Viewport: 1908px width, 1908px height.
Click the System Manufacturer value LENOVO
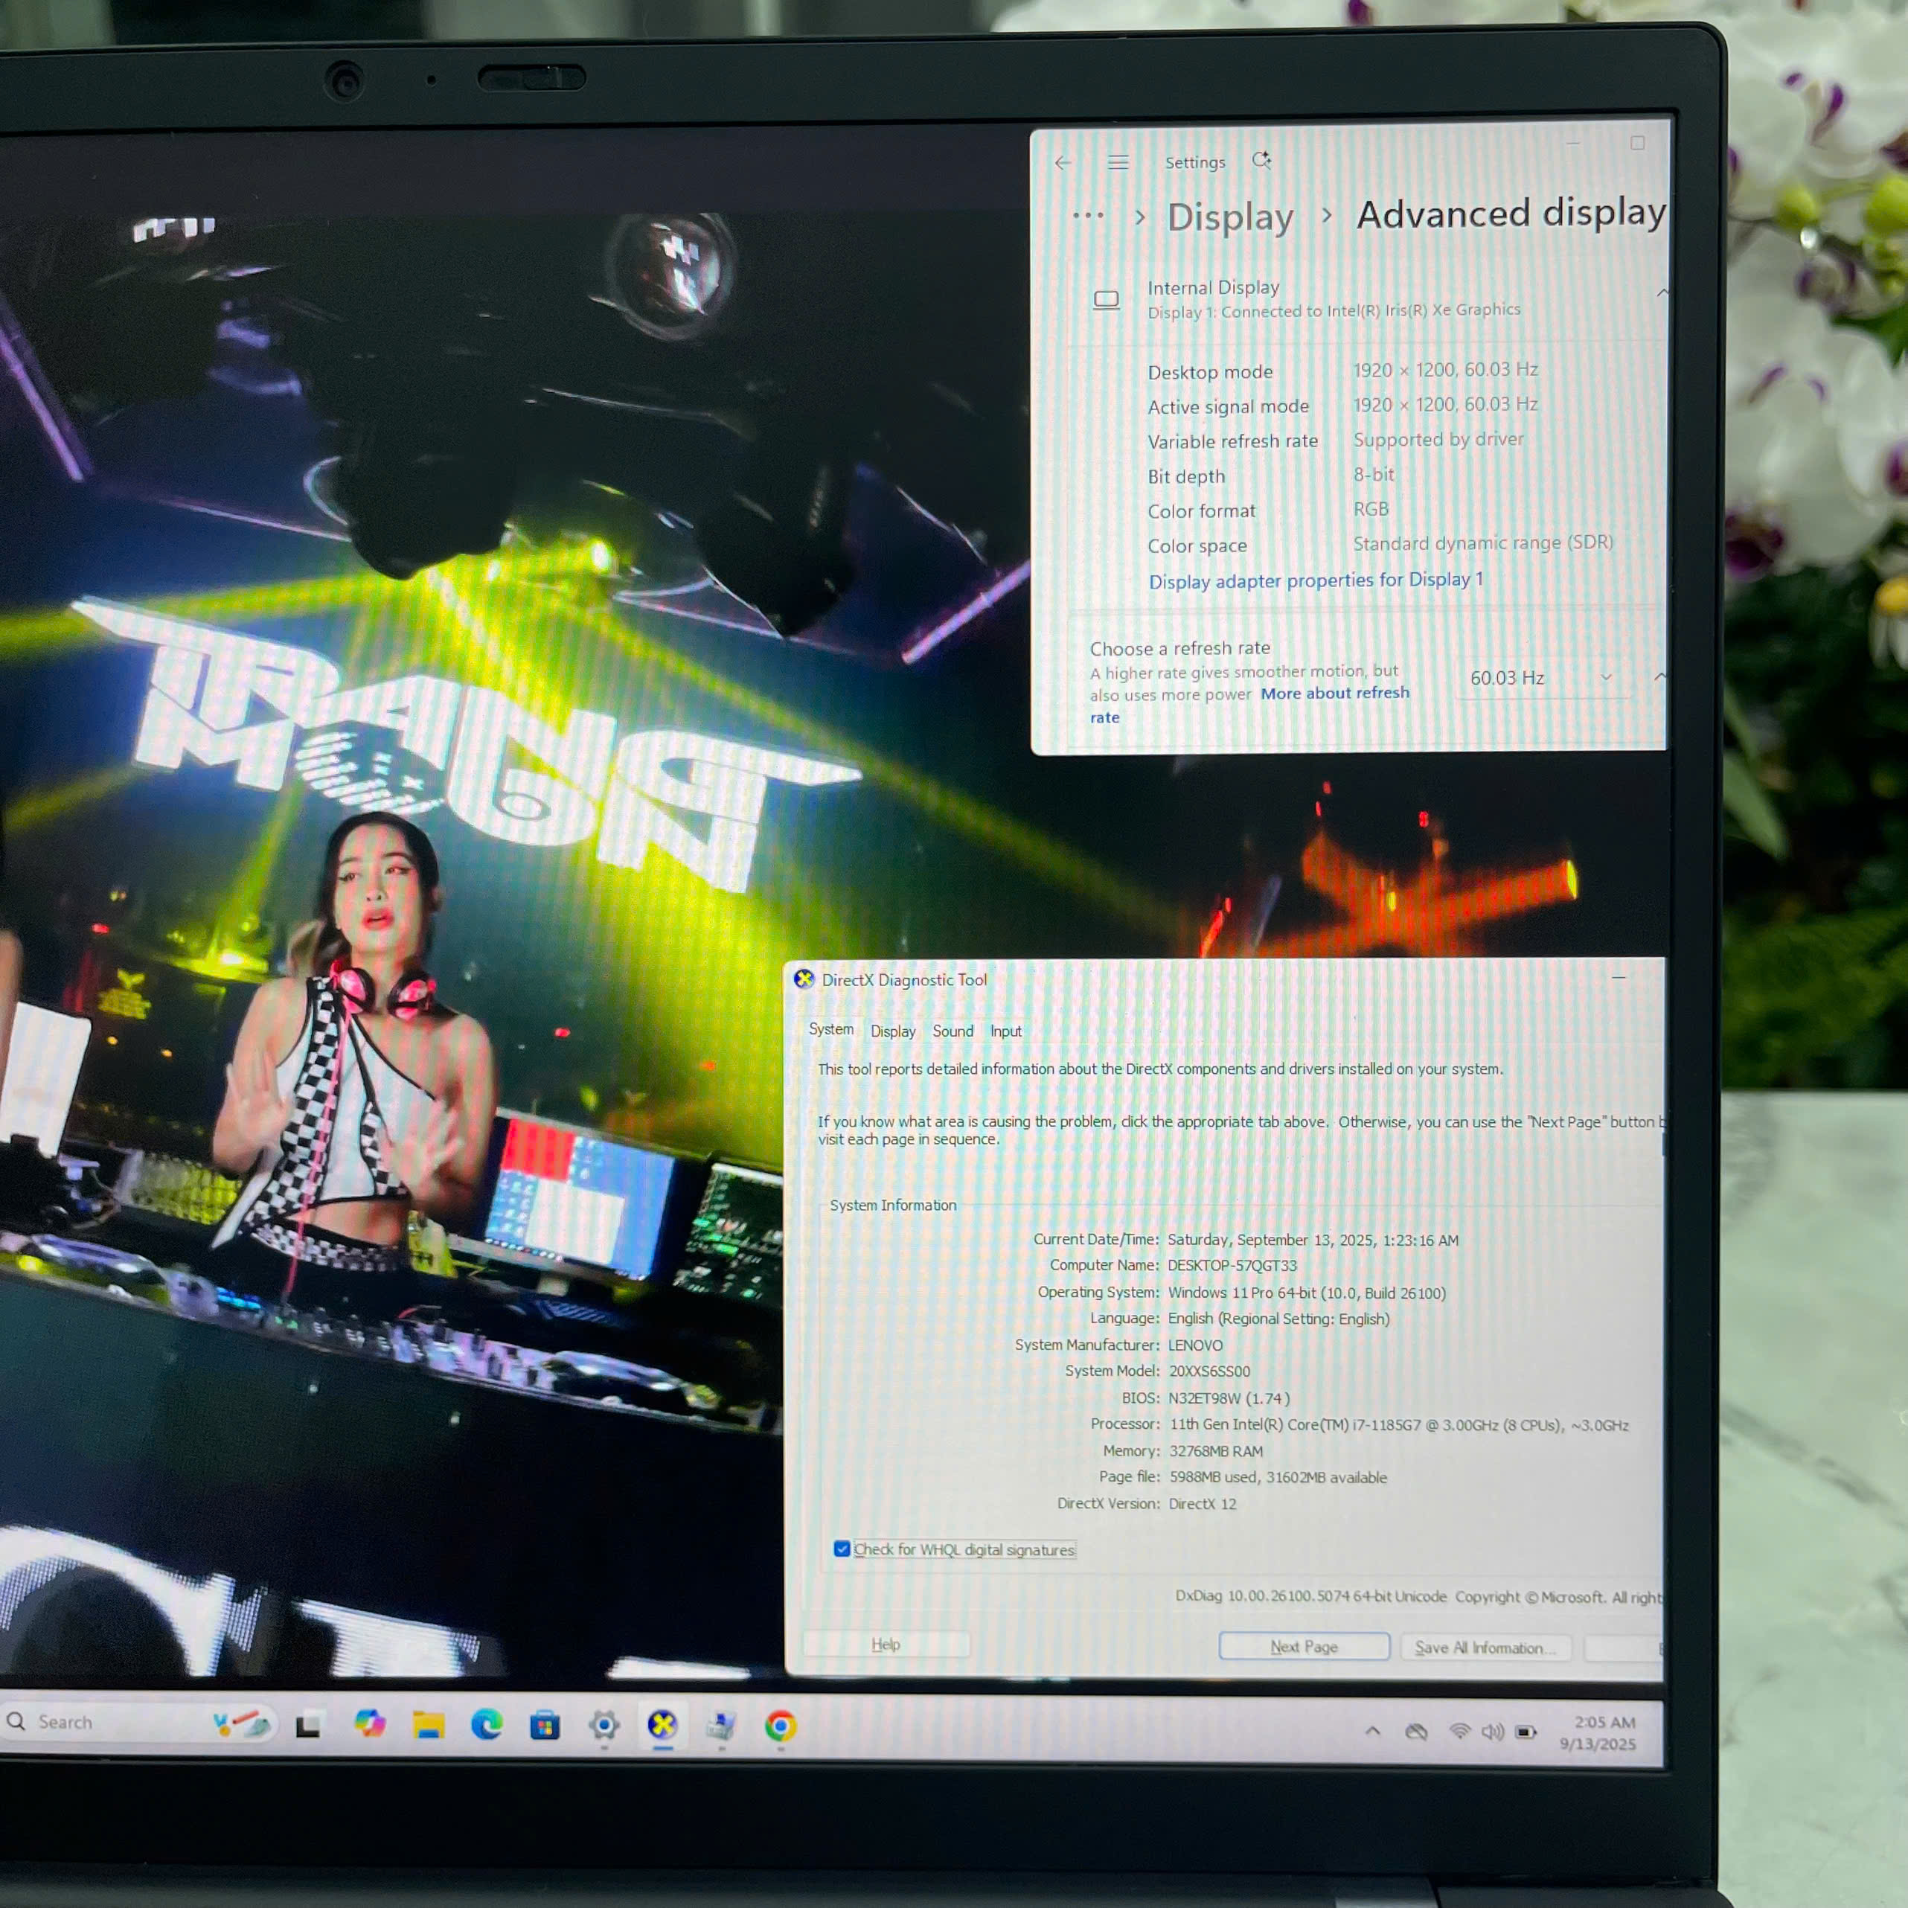1195,1345
